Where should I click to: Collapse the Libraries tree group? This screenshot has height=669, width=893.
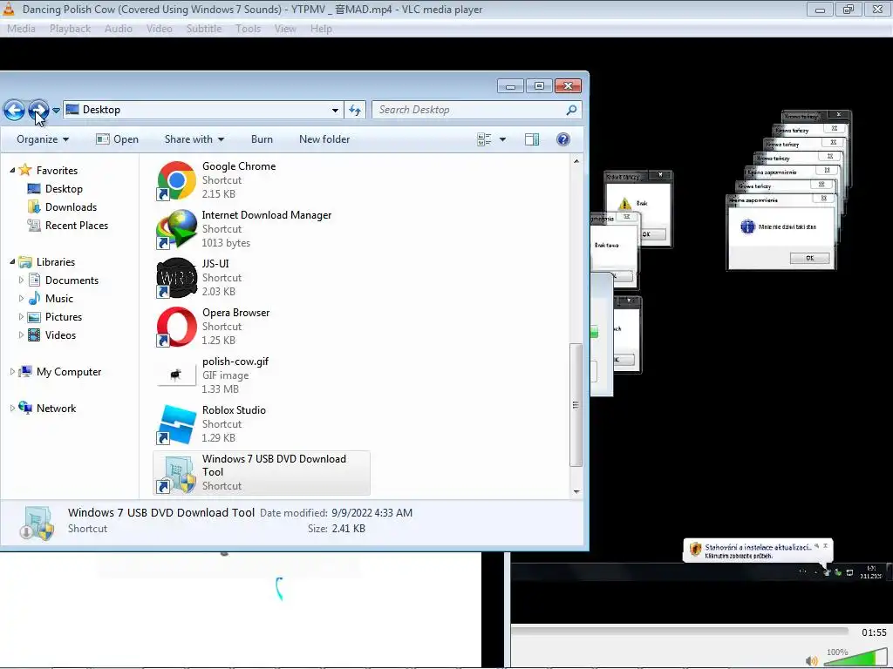(x=12, y=261)
